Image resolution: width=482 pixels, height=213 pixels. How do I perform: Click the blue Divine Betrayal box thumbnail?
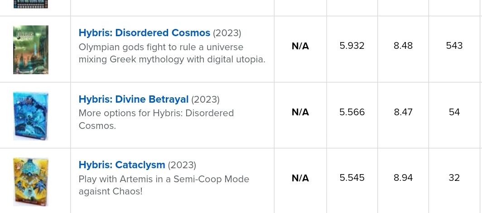coord(31,116)
